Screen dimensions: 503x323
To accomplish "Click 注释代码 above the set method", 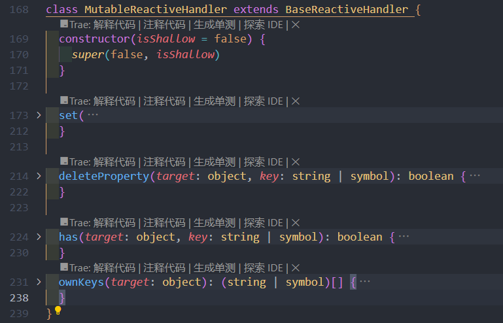I will click(164, 101).
